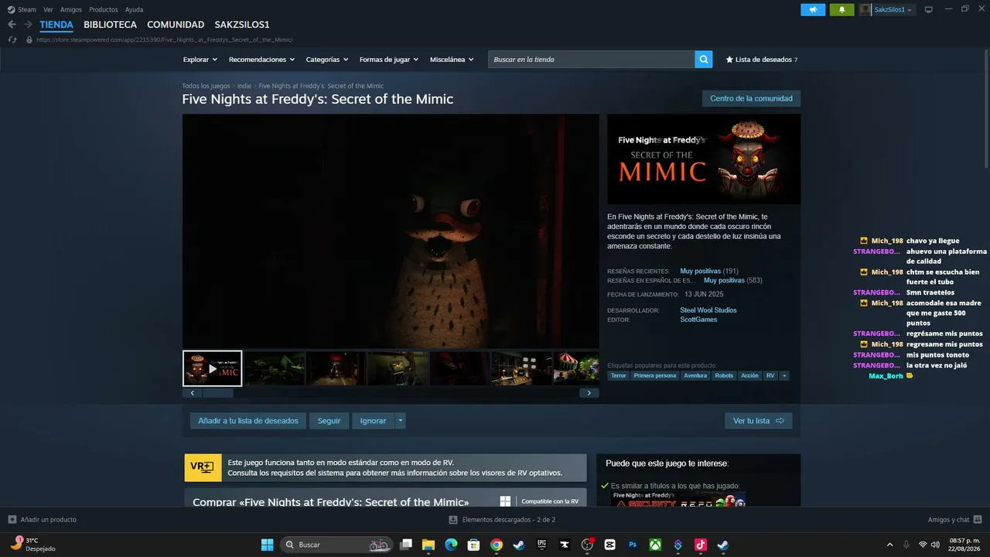Open the Amigos y chat icon
990x557 pixels.
978,520
